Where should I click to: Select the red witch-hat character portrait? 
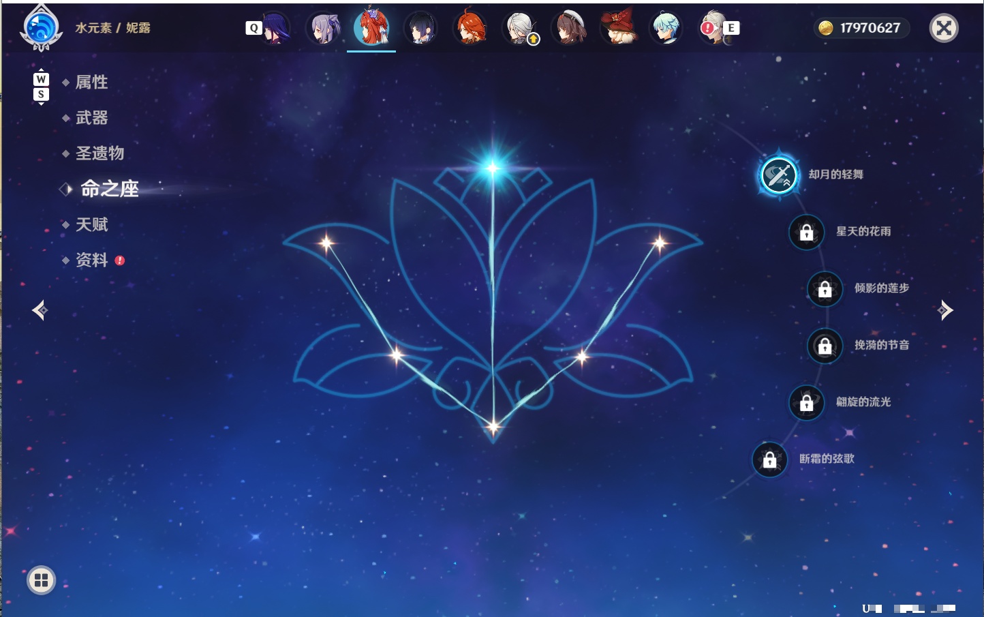point(618,28)
